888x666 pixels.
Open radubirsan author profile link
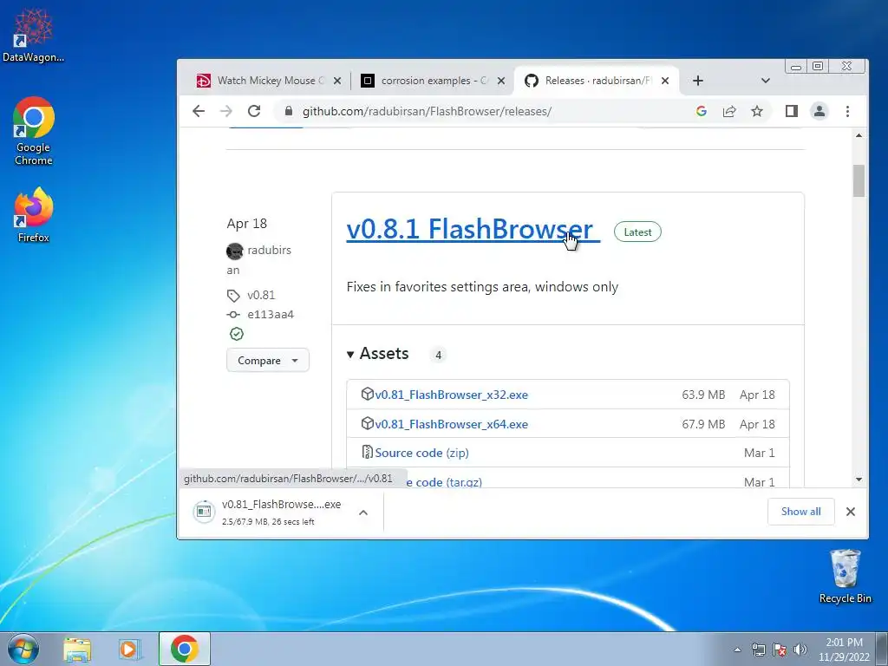(269, 251)
